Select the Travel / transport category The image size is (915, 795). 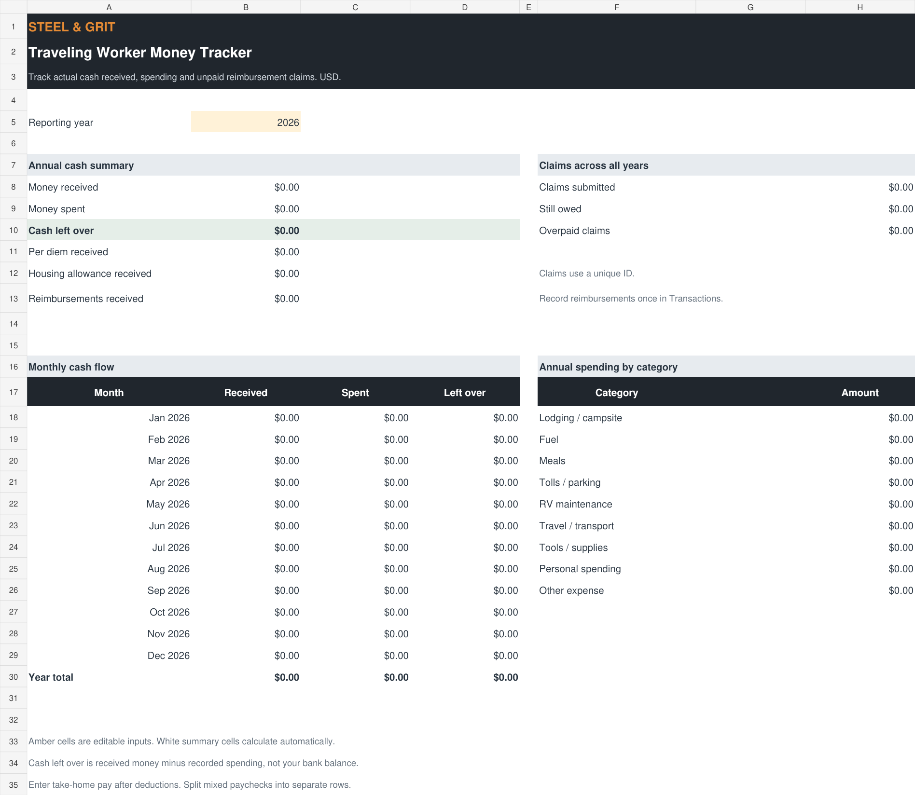[576, 526]
